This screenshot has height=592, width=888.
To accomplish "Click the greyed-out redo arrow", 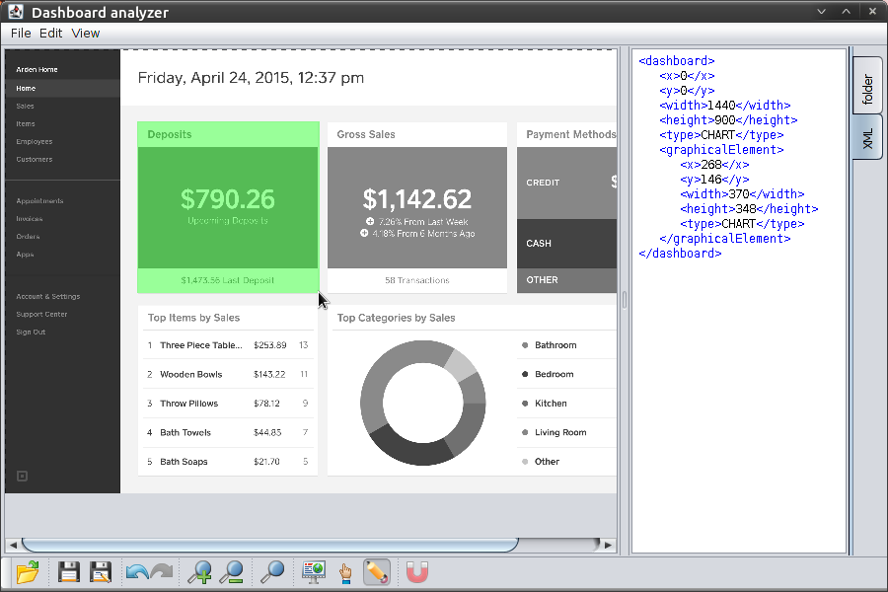I will tap(162, 571).
